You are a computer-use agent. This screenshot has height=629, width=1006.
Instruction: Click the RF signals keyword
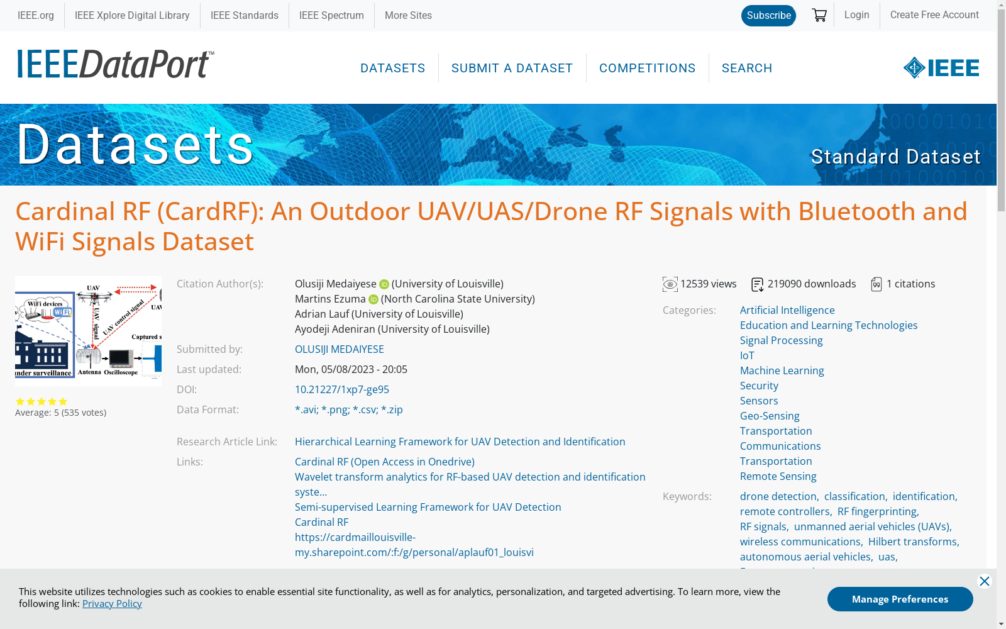point(764,526)
